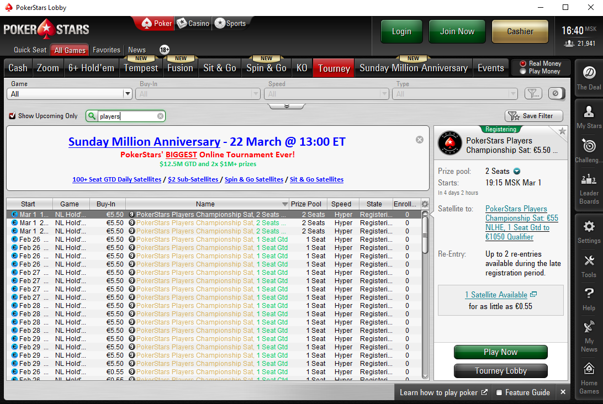603x404 pixels.
Task: Clear the players search text
Action: (x=160, y=116)
